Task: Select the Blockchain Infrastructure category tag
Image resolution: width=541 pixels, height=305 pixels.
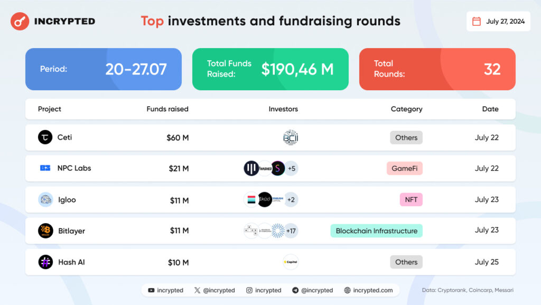Action: (x=376, y=231)
